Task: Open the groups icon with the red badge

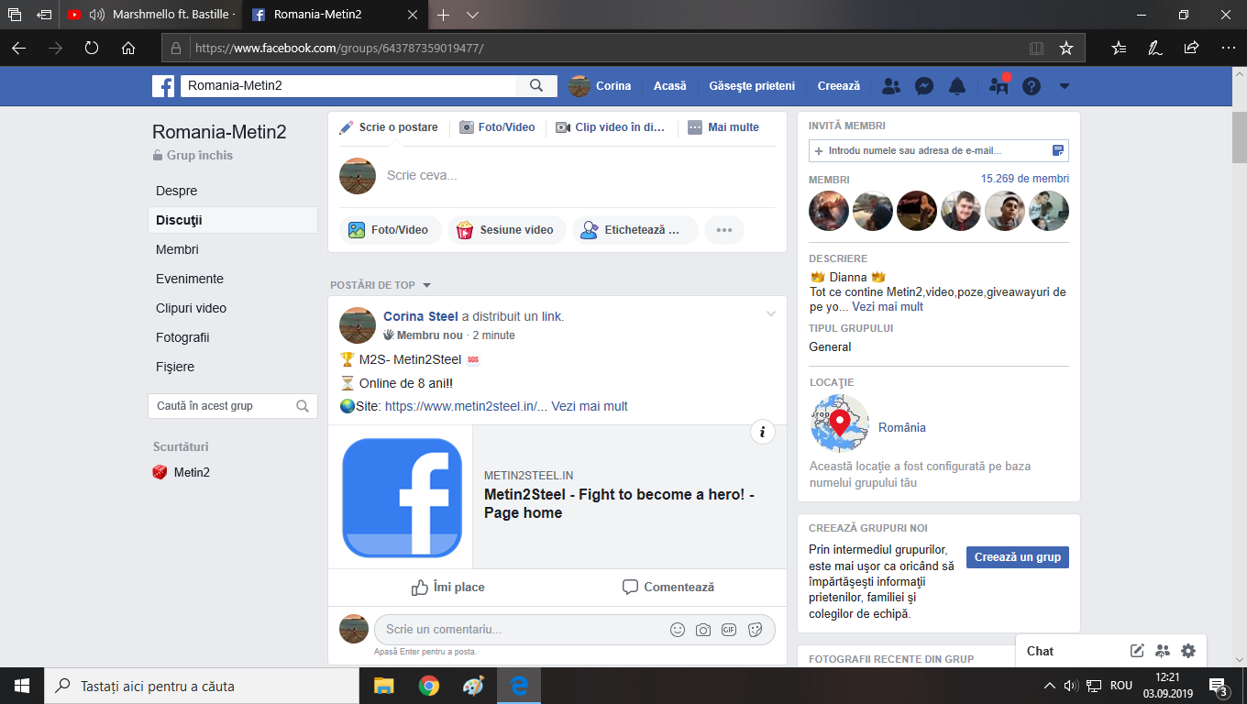Action: point(999,85)
